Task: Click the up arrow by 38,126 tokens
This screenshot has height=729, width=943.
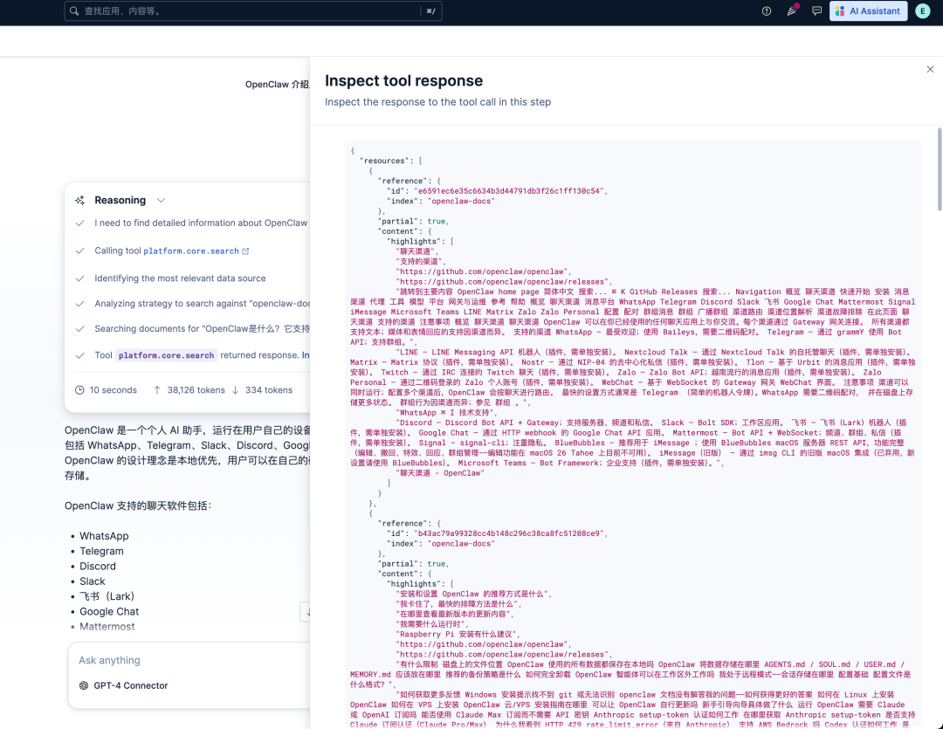Action: (157, 389)
